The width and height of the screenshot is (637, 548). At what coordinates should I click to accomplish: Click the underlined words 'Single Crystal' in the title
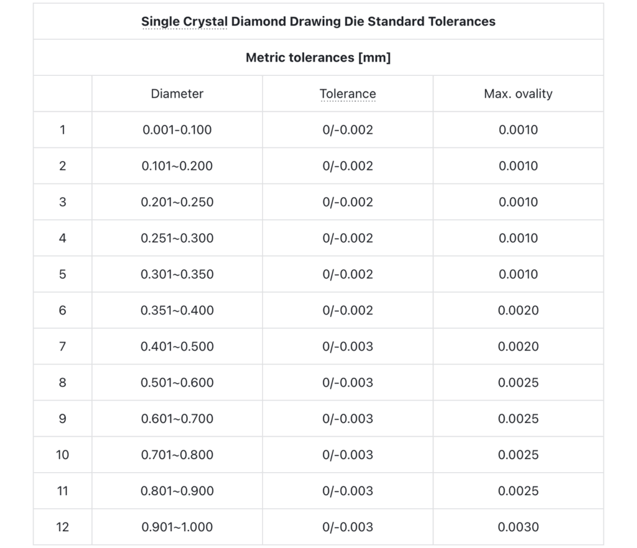coord(184,21)
